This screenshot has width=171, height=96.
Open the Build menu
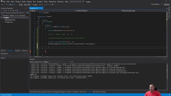pos(24,2)
